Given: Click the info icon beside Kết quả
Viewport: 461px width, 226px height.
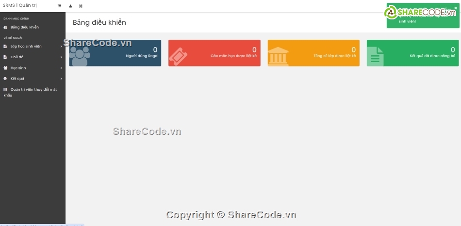Looking at the screenshot, I should pos(5,79).
